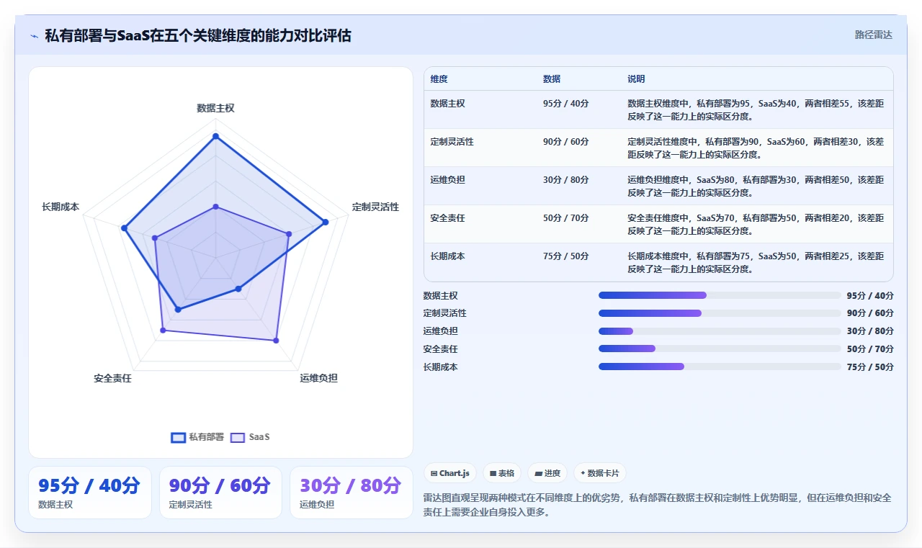
Task: Click the 安全责任 radar axis label
Action: click(112, 378)
